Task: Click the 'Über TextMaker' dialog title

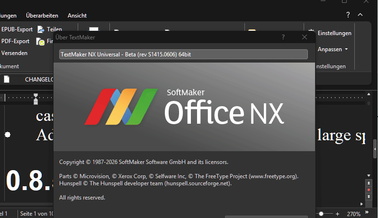Action: point(75,37)
